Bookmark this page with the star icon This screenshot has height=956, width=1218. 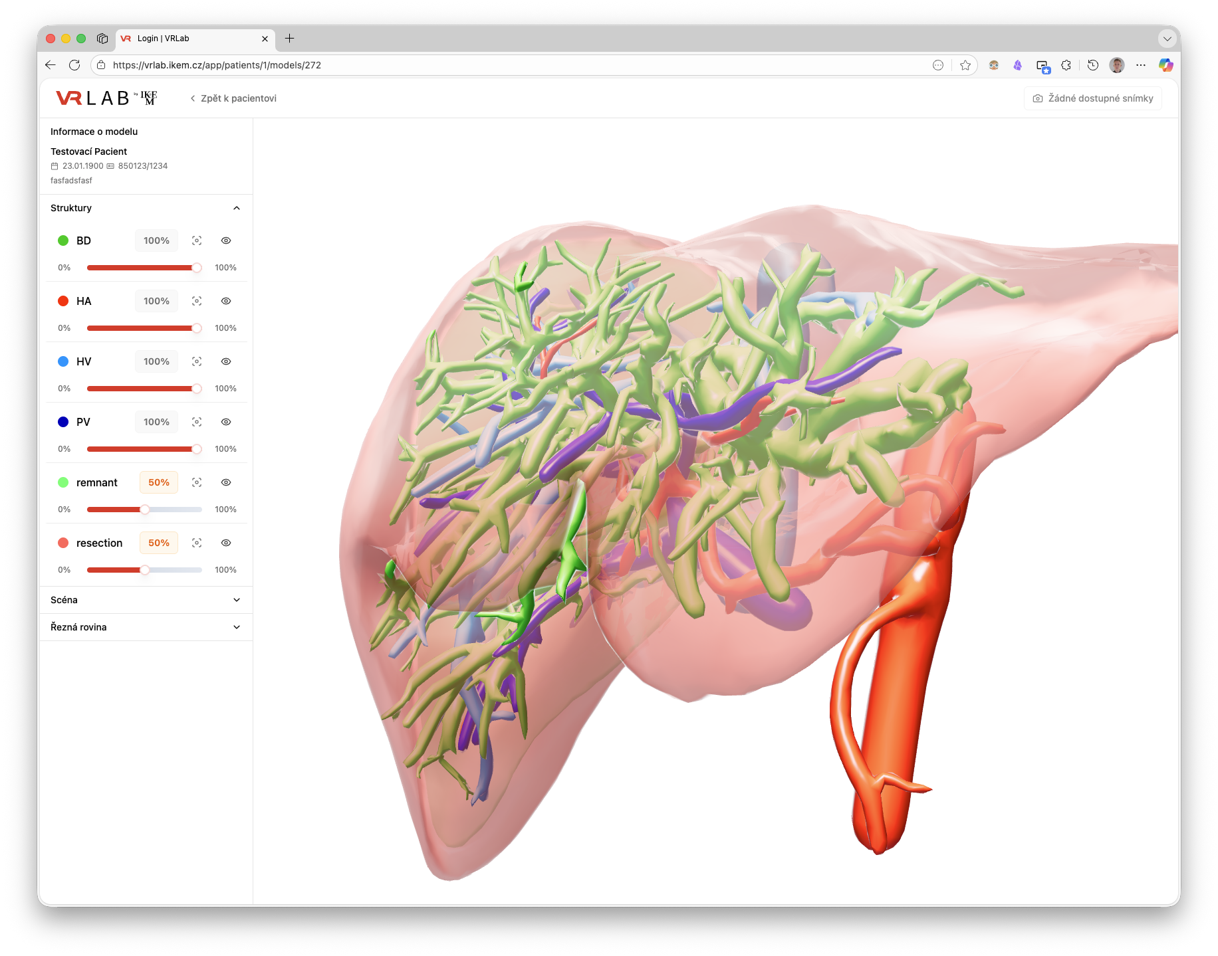coord(965,65)
